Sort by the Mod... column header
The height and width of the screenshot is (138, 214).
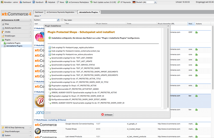coord(191,24)
